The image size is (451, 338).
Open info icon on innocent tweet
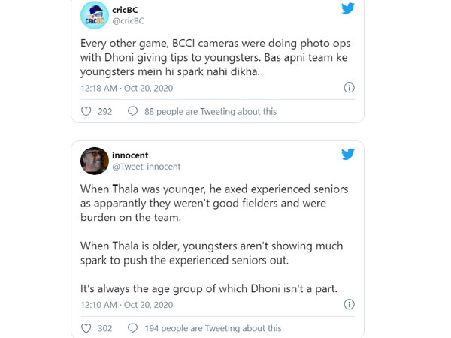pos(349,305)
